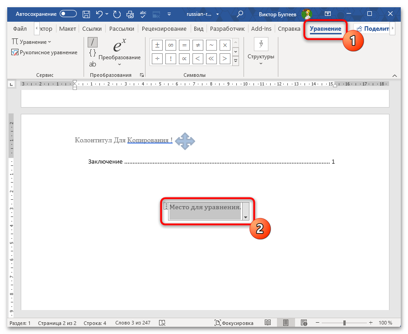Select the Разработчик tab
Screen dimensions: 408x334
pos(227,28)
